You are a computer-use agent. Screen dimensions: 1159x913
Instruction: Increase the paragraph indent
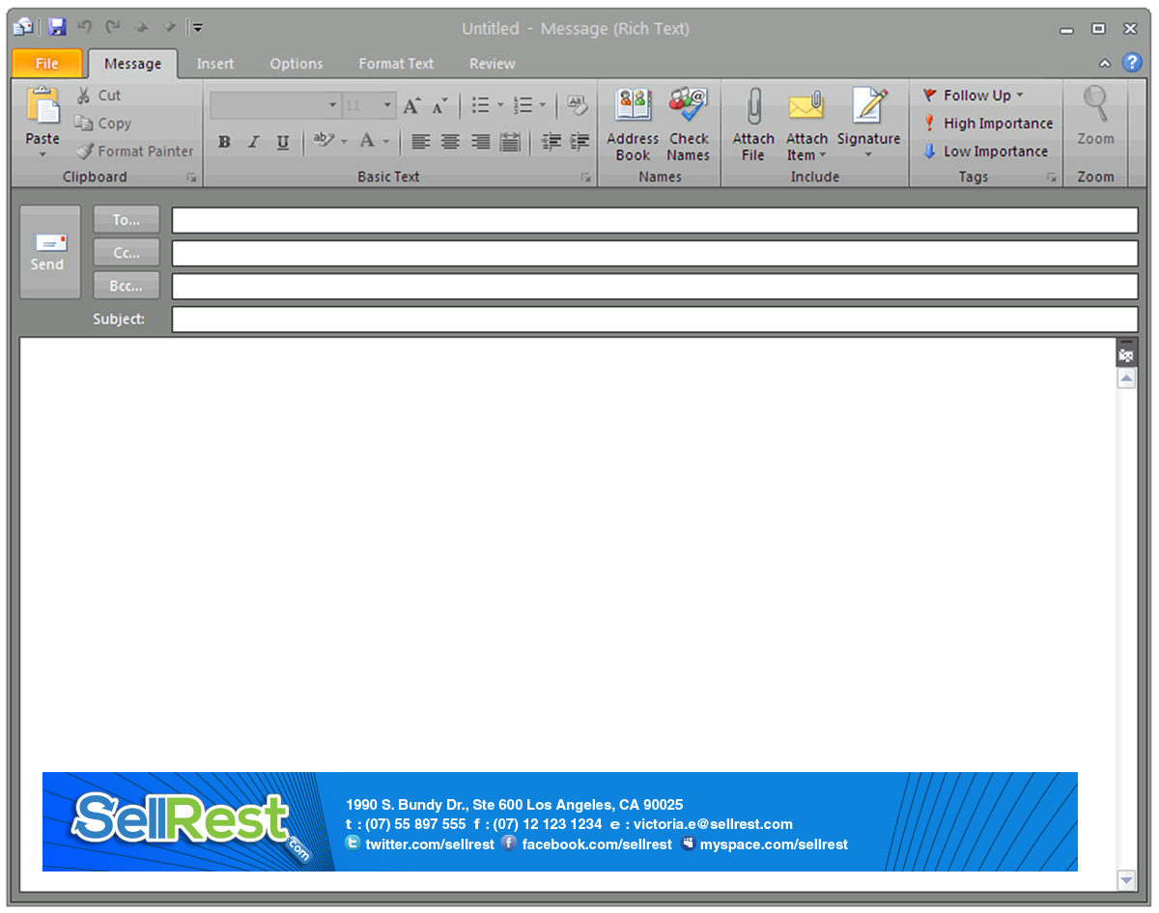[x=579, y=142]
